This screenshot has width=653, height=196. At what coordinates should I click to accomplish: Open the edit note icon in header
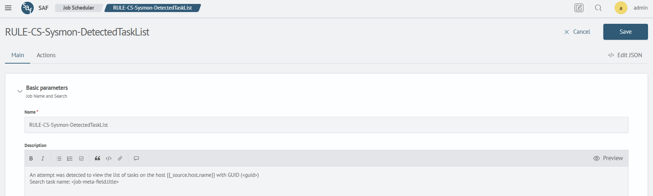tap(579, 8)
